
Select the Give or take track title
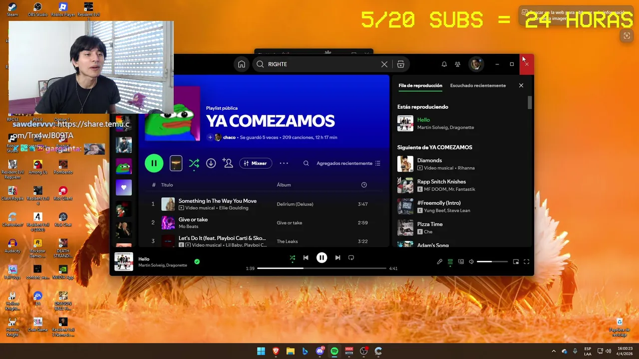coord(193,219)
